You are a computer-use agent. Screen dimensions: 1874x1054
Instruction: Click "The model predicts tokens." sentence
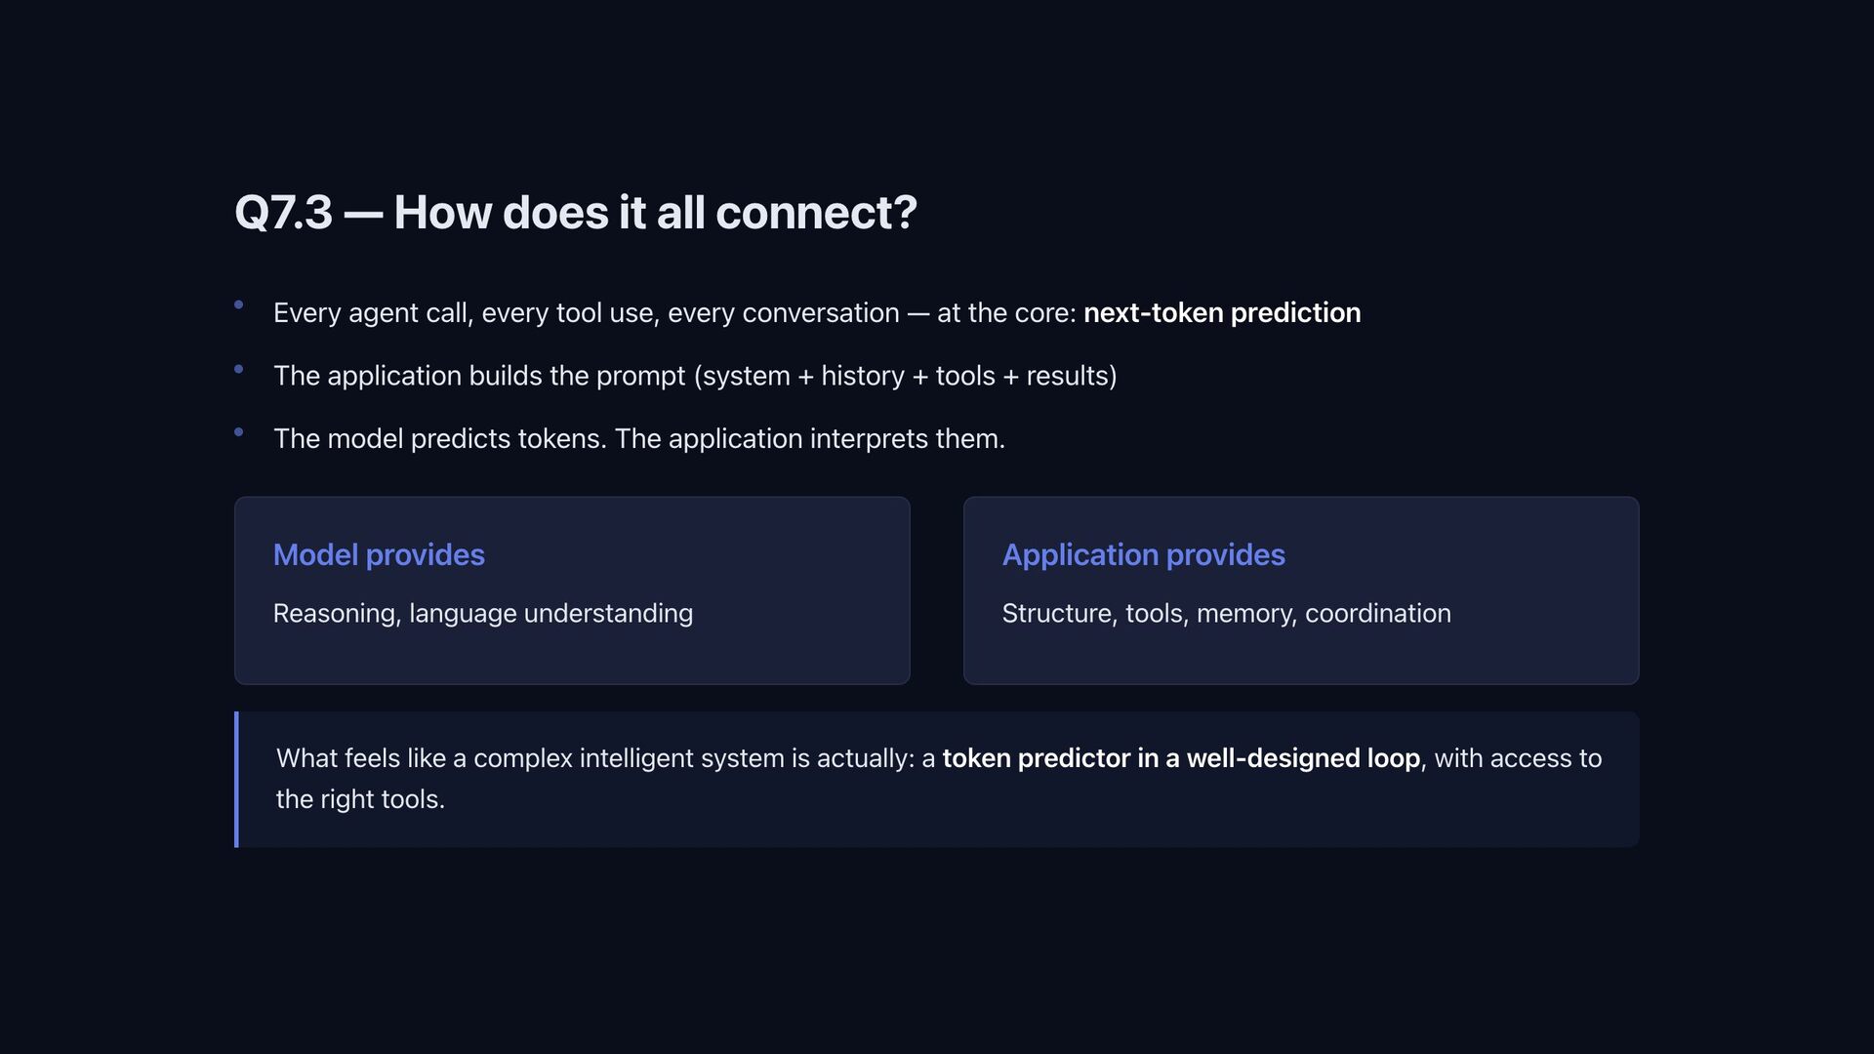point(439,439)
